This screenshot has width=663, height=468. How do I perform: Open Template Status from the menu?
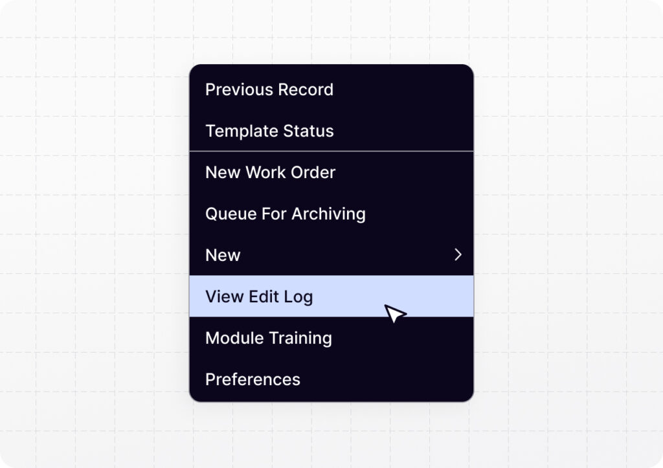tap(269, 131)
